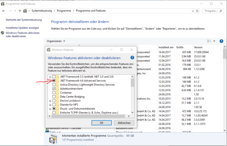227x146 pixels.
Task: Open help in Programme und Features toolbar
Action: (x=221, y=41)
